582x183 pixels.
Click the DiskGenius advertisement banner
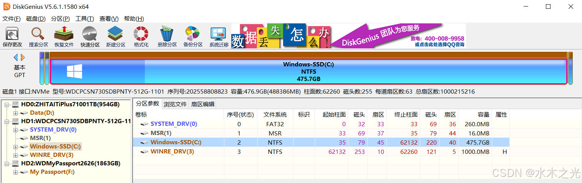[x=348, y=36]
